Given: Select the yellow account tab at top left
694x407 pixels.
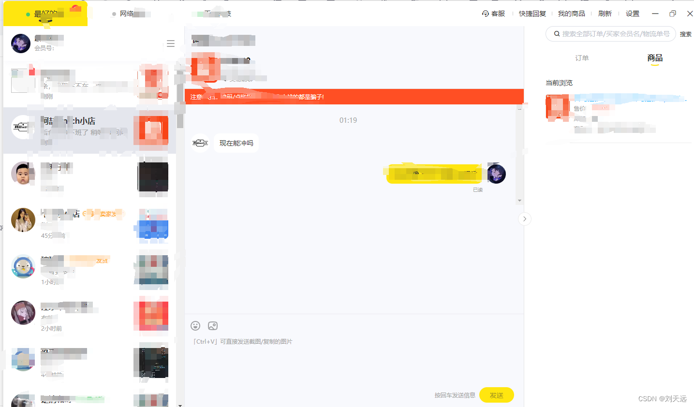Looking at the screenshot, I should 45,14.
